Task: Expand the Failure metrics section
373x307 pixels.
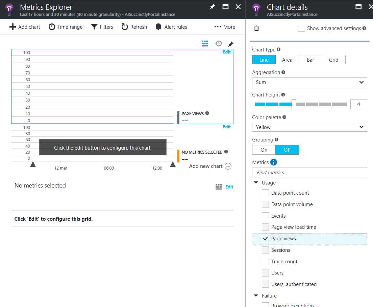Action: 256,295
